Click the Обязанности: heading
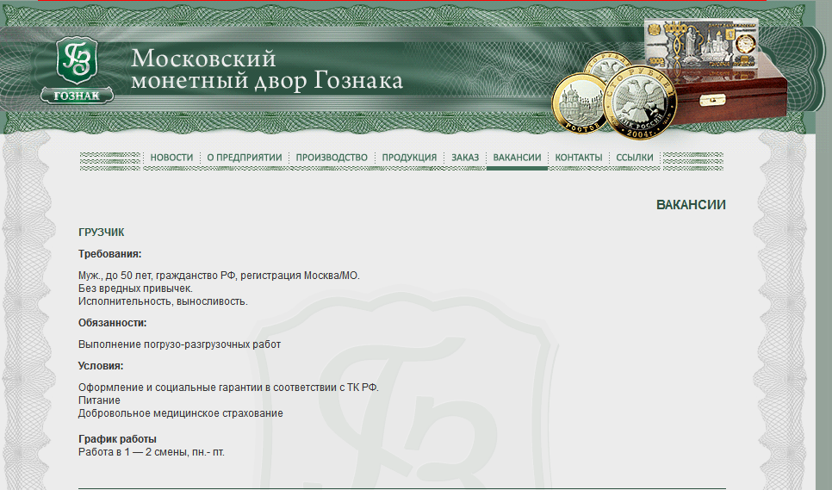832x490 pixels. pyautogui.click(x=113, y=323)
